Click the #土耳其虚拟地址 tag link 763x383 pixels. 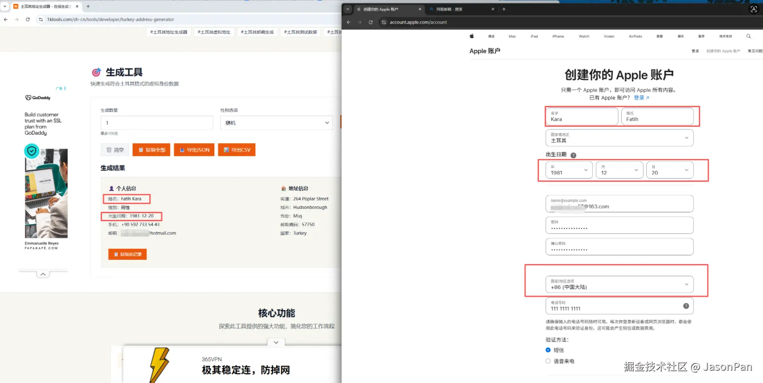(x=214, y=32)
